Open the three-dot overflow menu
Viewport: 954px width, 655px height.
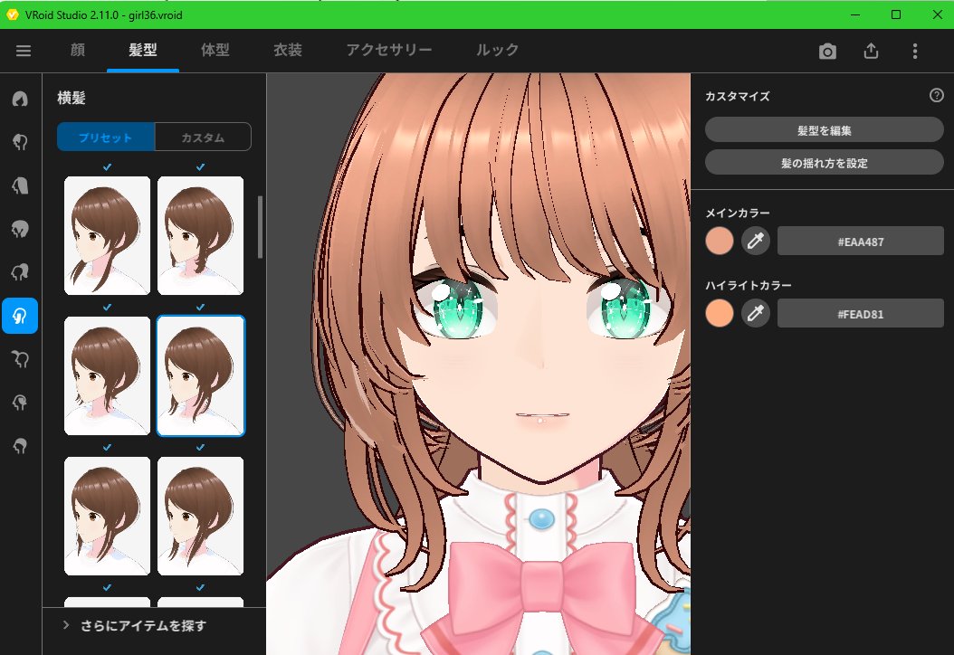(914, 52)
